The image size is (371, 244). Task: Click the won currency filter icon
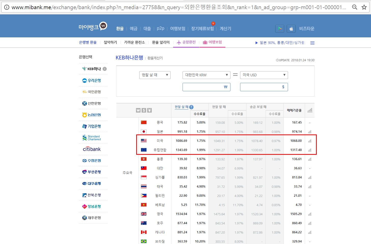[x=138, y=110]
